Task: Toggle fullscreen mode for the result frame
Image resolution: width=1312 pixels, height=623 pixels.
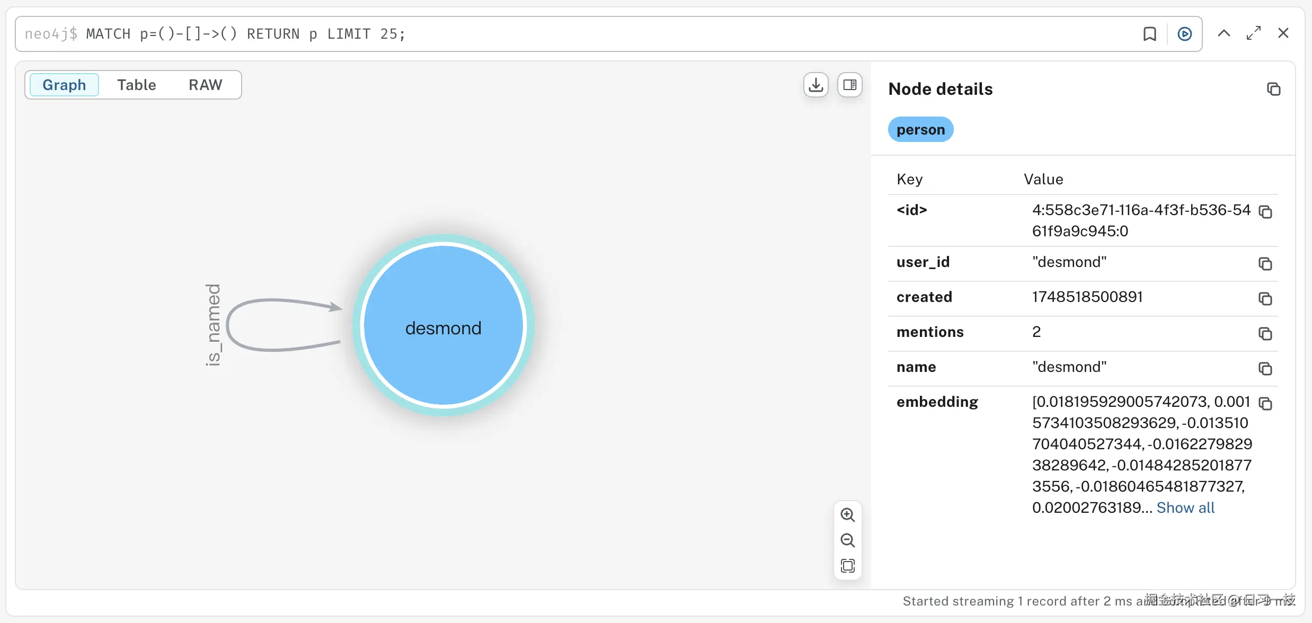Action: click(x=1254, y=33)
